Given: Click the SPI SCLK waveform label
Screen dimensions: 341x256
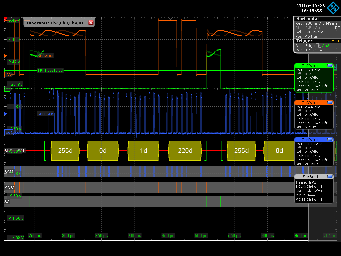Looking at the screenshot, I should (x=45, y=114).
